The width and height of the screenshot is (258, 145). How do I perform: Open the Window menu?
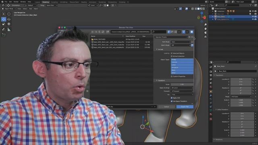click(23, 2)
